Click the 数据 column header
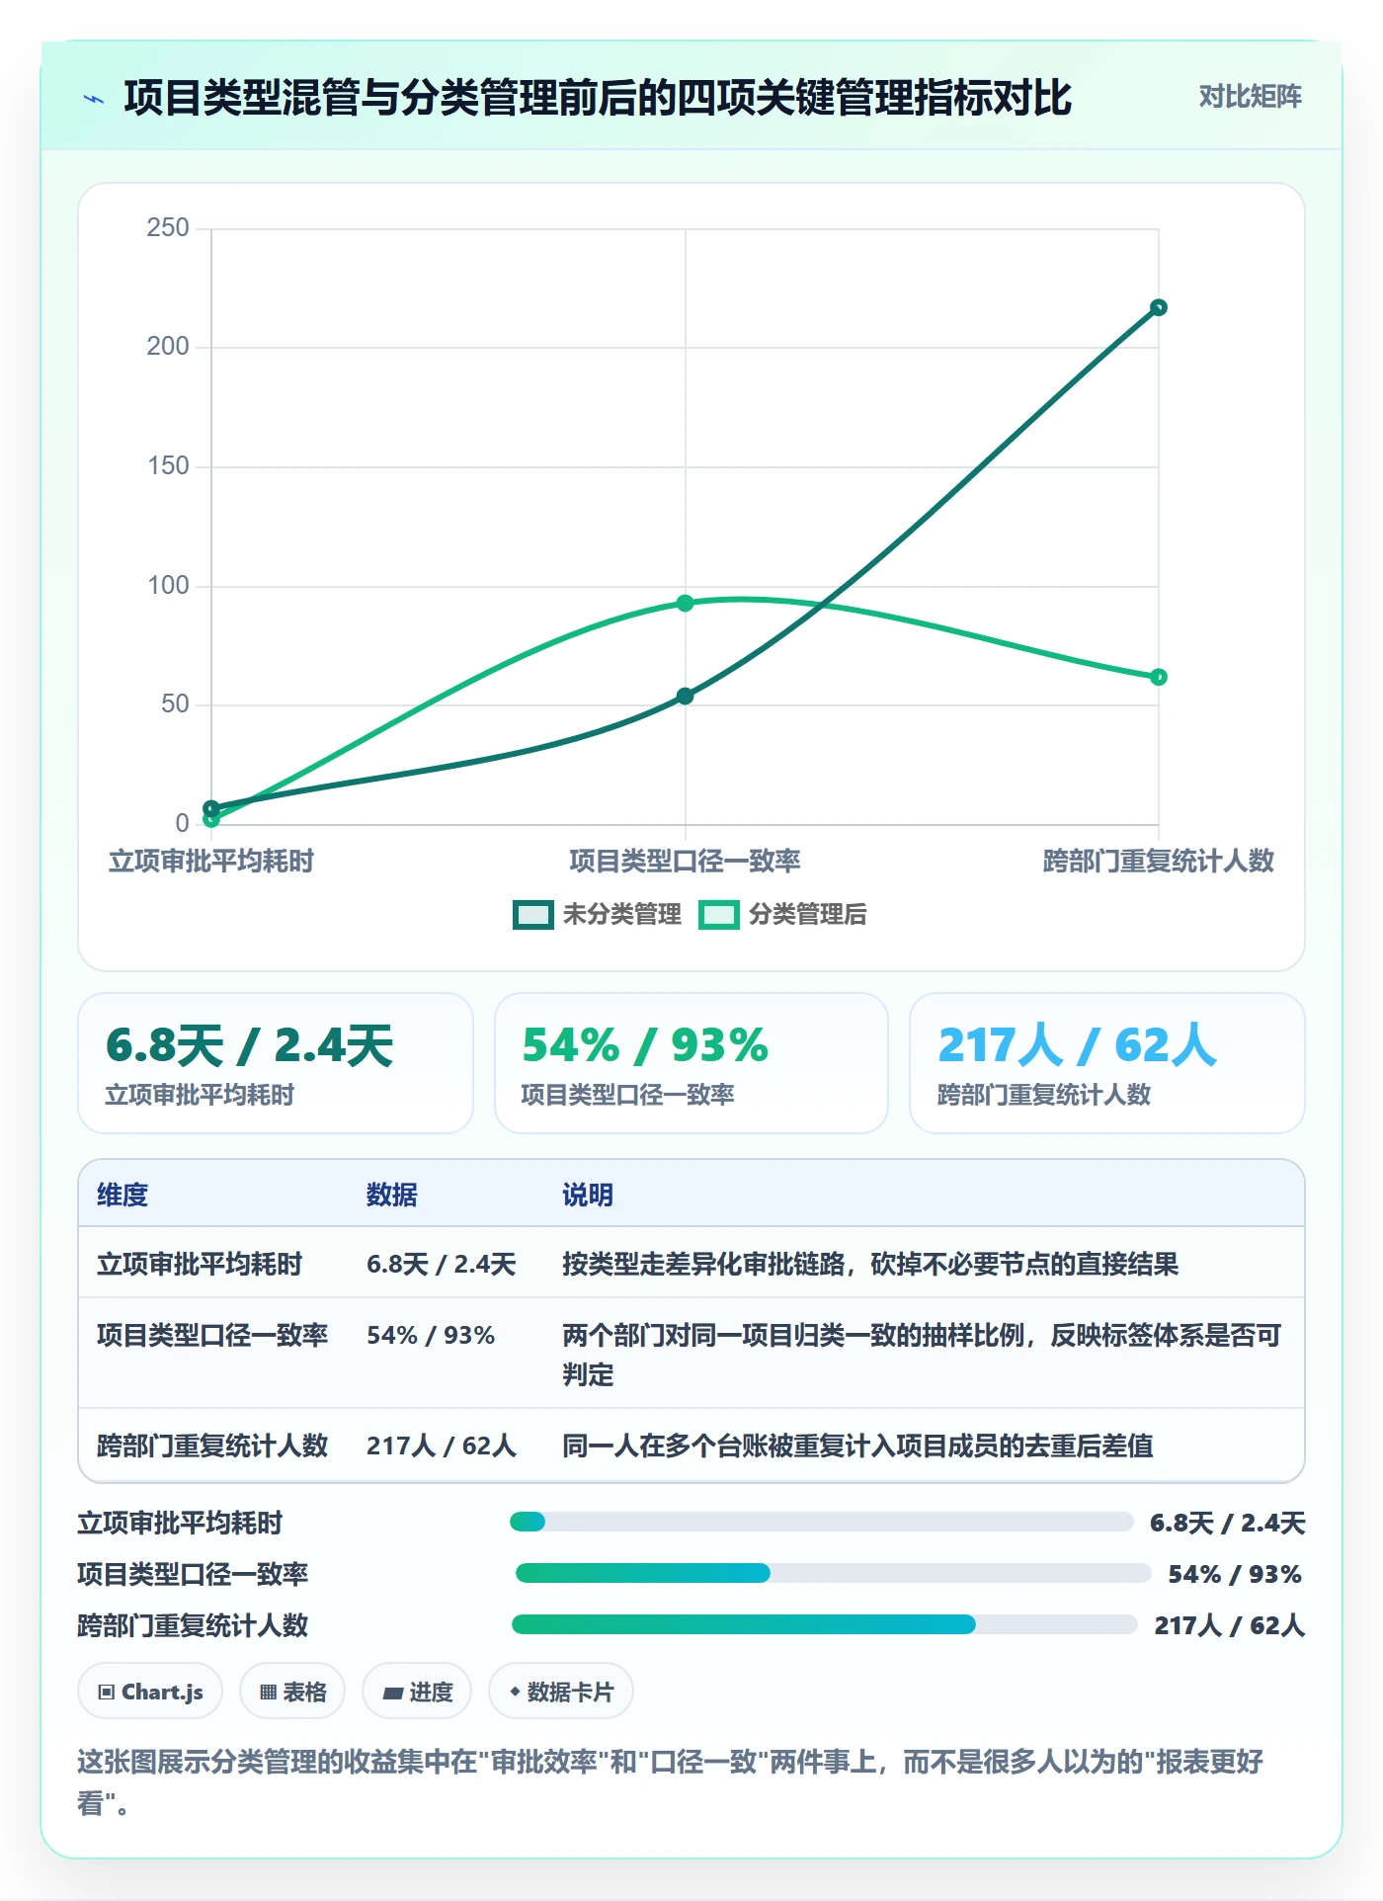The image size is (1383, 1901). 392,1195
